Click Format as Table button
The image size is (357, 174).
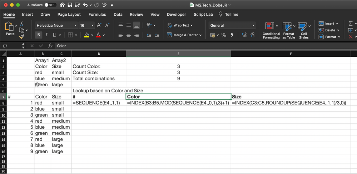pos(289,31)
